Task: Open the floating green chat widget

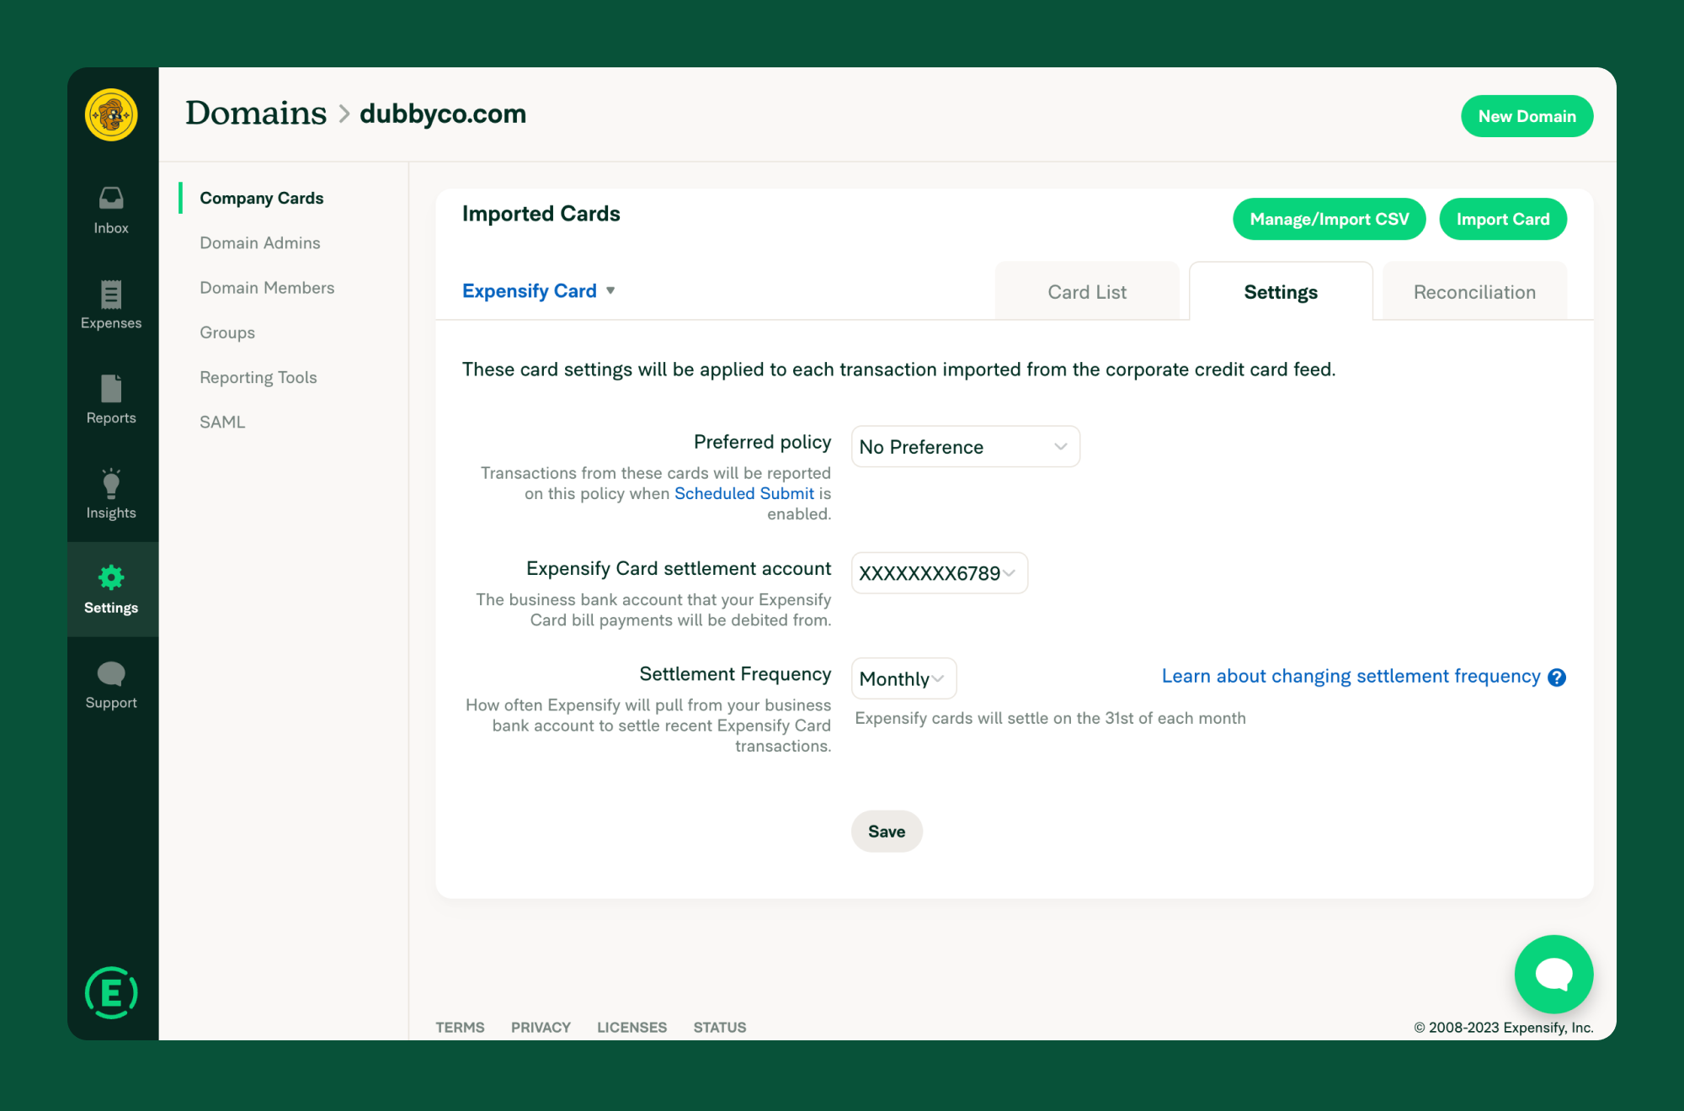Action: [1553, 975]
